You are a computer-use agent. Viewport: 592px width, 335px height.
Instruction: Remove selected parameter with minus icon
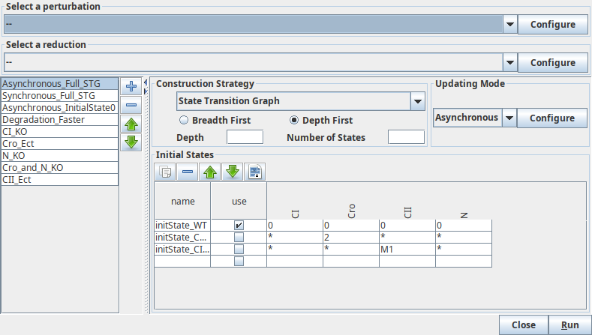coord(131,105)
